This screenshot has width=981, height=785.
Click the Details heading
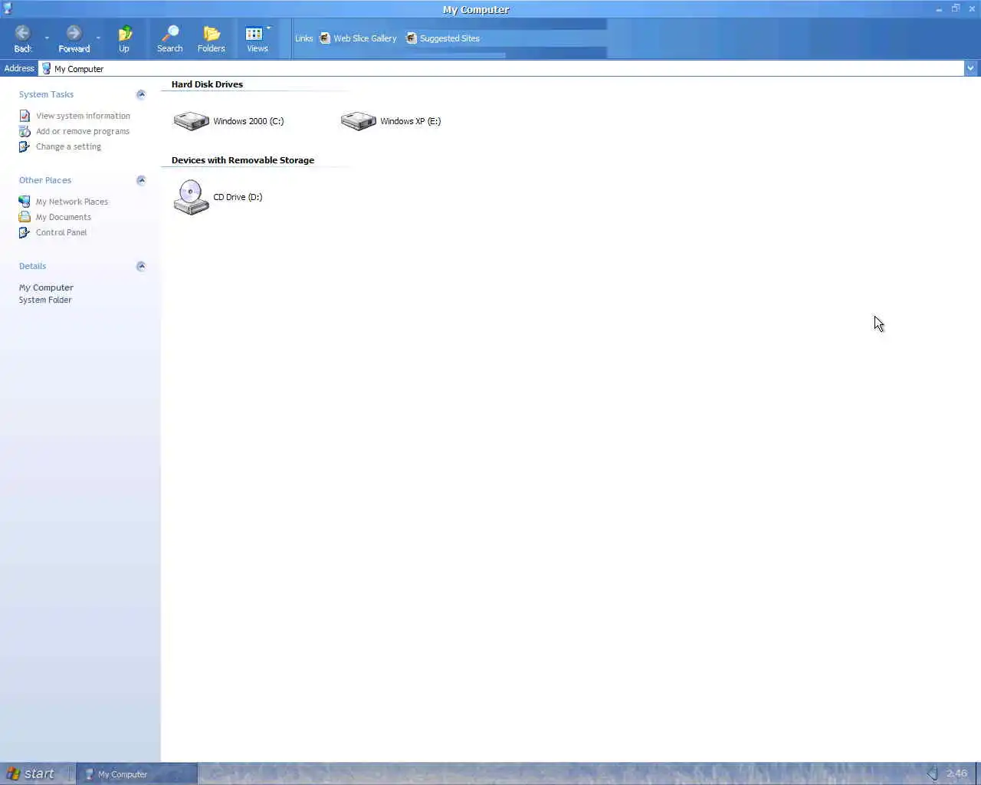32,266
